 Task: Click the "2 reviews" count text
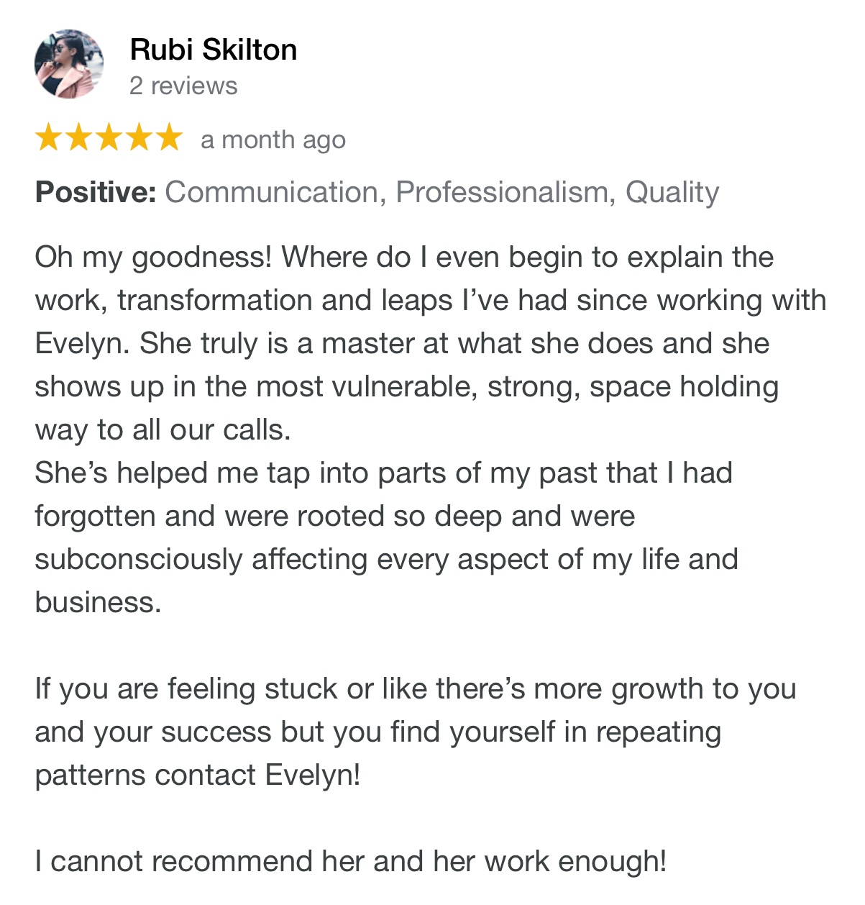click(183, 86)
